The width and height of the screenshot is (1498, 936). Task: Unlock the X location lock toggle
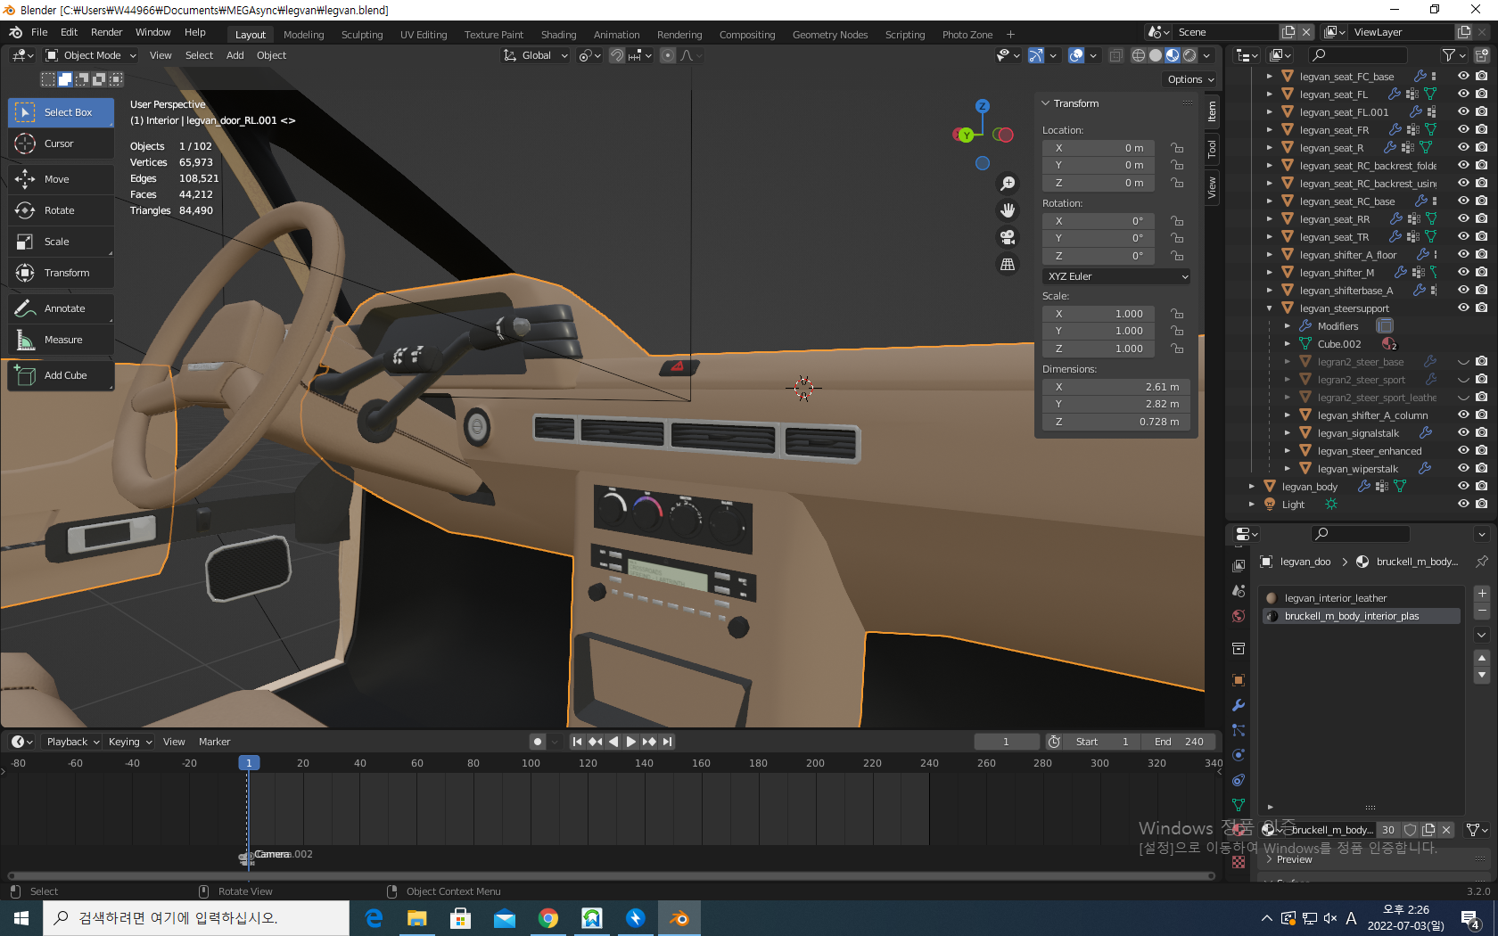click(1177, 148)
